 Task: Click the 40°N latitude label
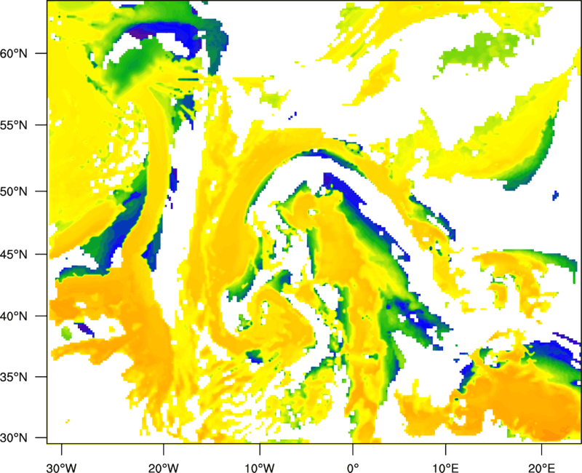click(x=14, y=317)
